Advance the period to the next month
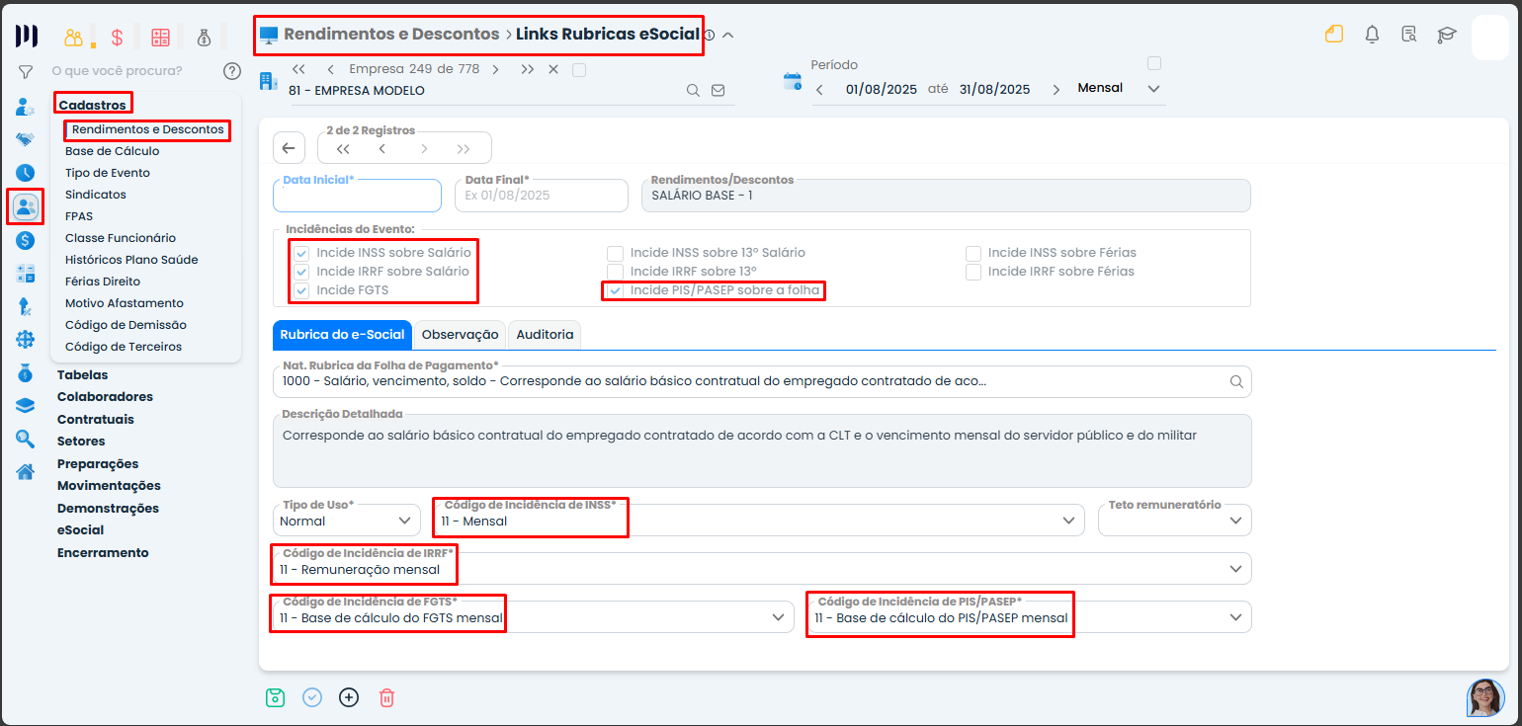The width and height of the screenshot is (1522, 726). click(1057, 89)
